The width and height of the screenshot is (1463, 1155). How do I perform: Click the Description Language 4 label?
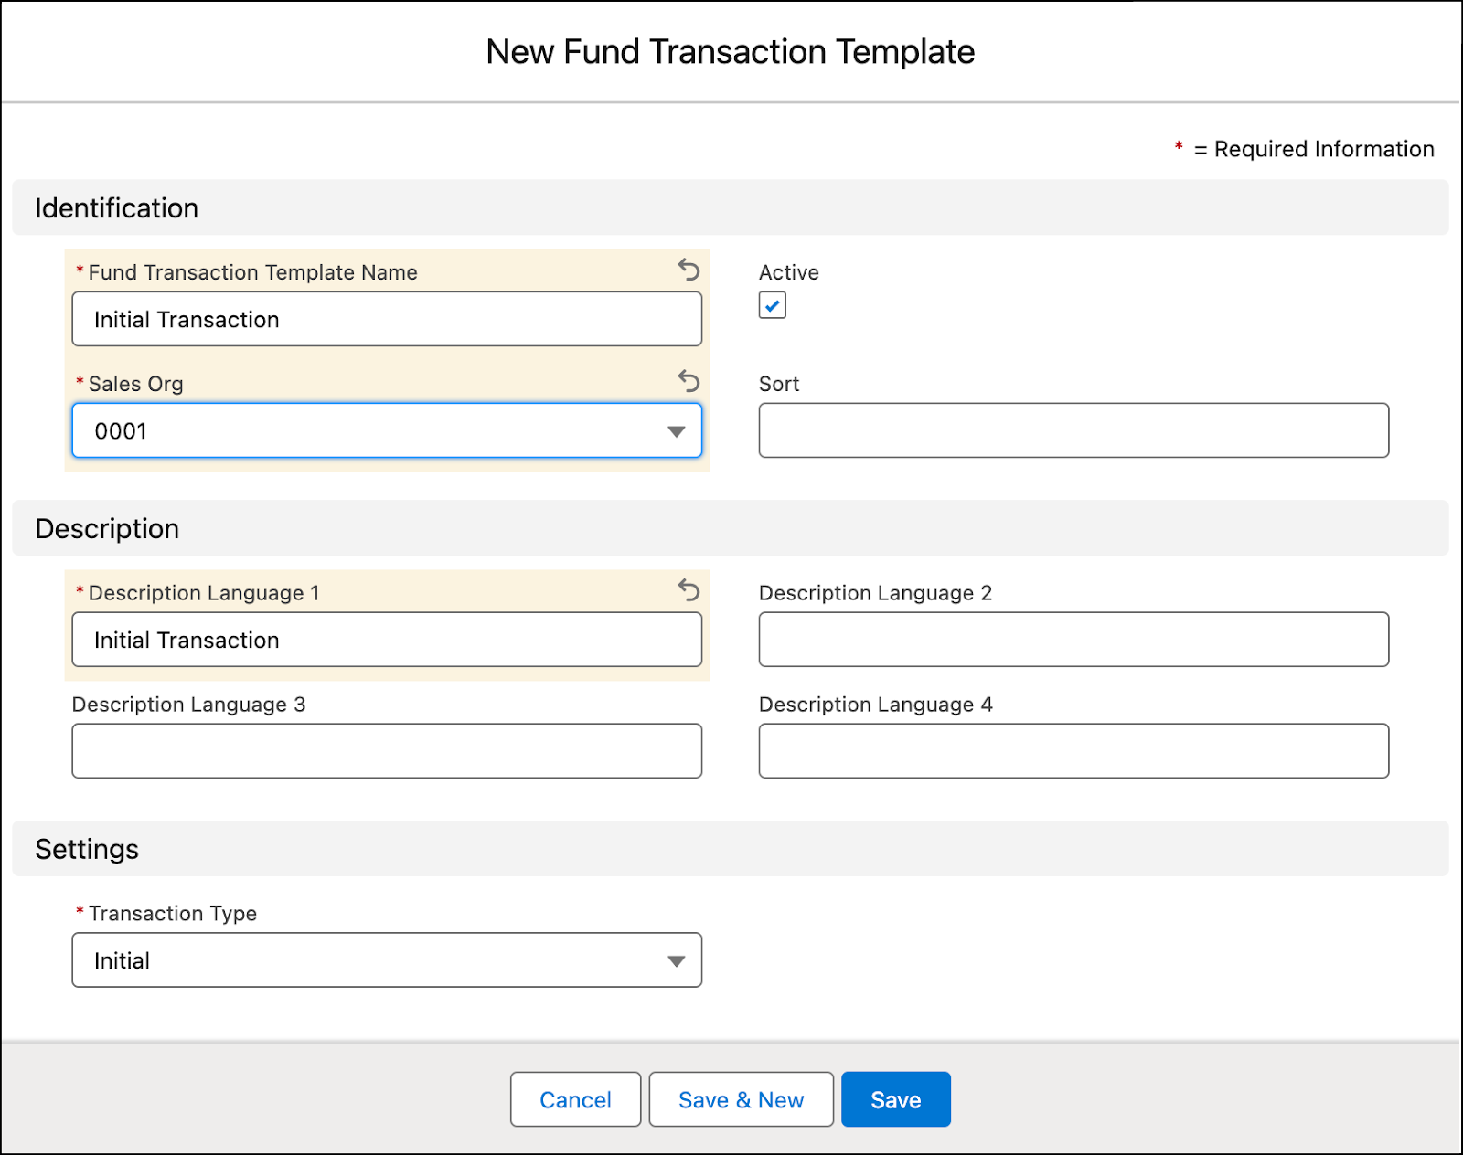[x=875, y=705]
